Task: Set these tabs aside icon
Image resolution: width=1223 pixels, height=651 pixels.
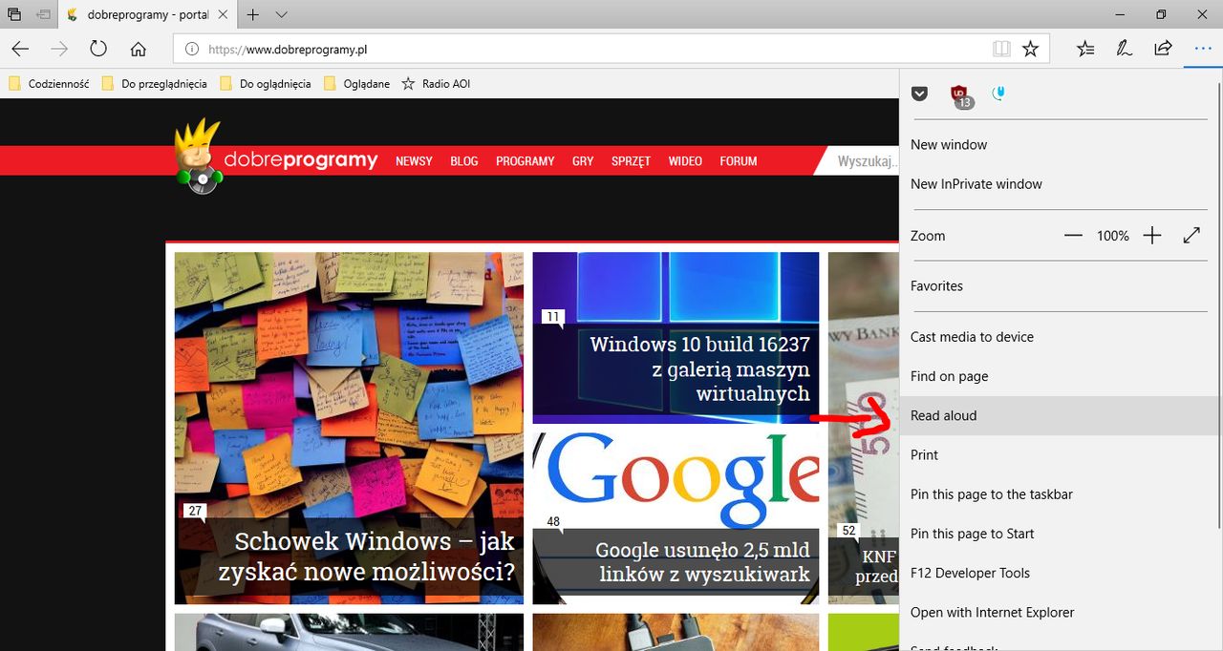Action: pyautogui.click(x=43, y=14)
